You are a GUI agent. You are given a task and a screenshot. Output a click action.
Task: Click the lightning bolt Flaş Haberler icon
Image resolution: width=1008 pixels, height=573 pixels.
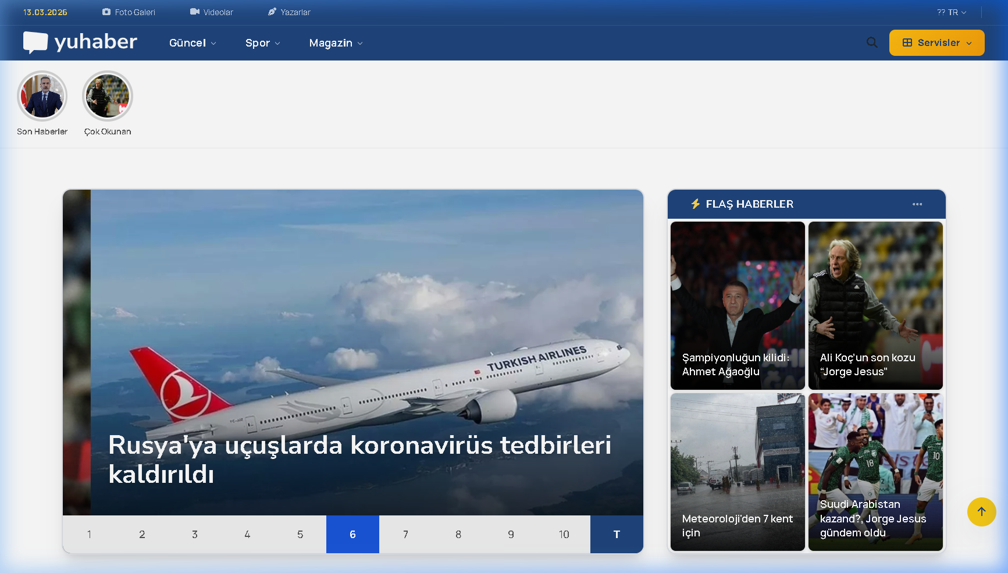(695, 204)
